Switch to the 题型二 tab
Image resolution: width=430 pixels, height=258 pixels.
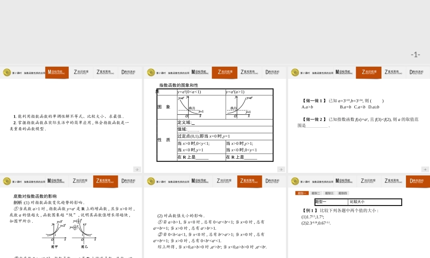[315, 193]
